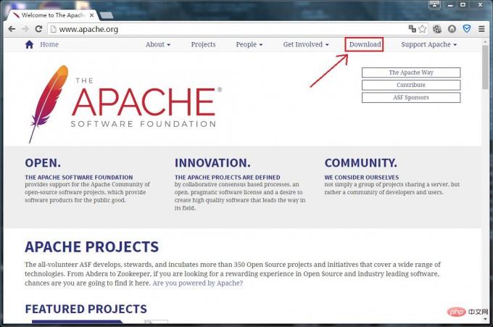Screen dimensions: 493x327
Task: Expand the About dropdown menu
Action: click(158, 44)
